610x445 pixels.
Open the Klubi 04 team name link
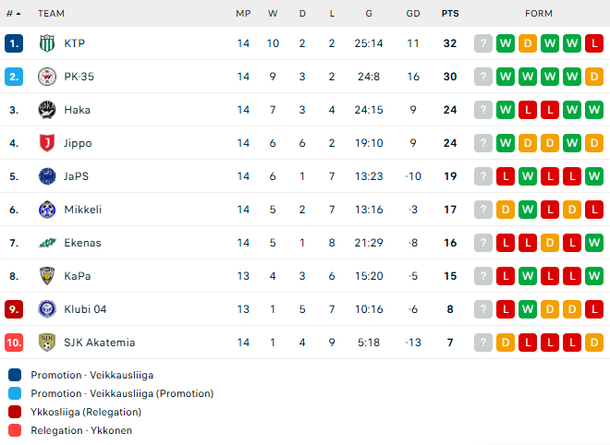(85, 309)
